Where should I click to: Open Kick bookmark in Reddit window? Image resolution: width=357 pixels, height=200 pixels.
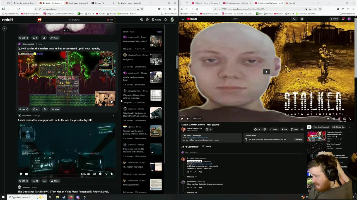pyautogui.click(x=80, y=14)
